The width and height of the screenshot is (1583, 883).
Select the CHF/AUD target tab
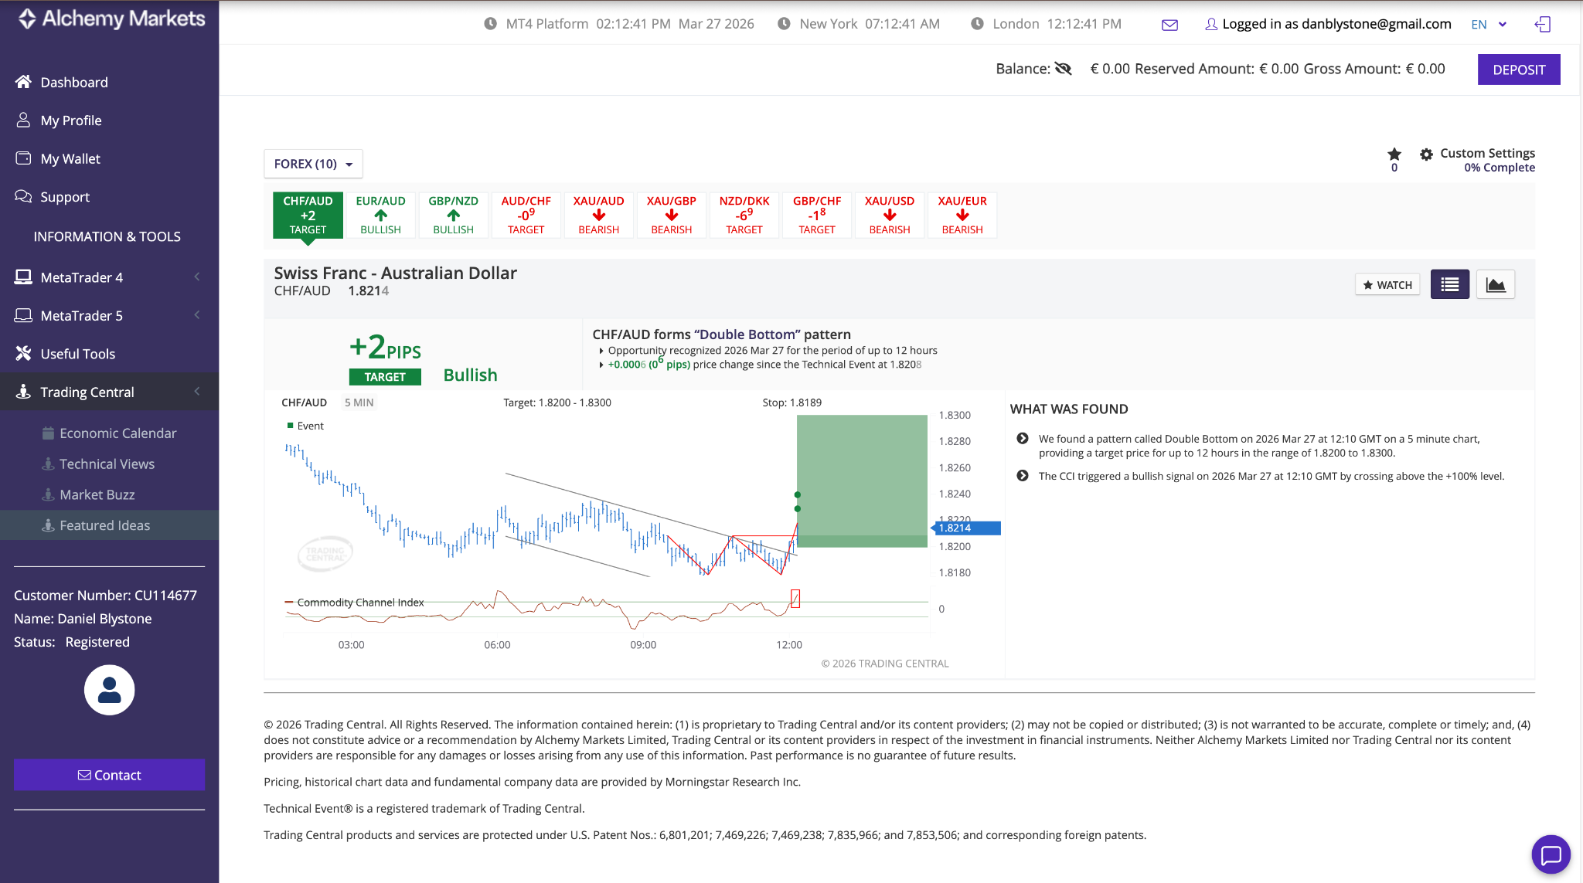point(308,215)
